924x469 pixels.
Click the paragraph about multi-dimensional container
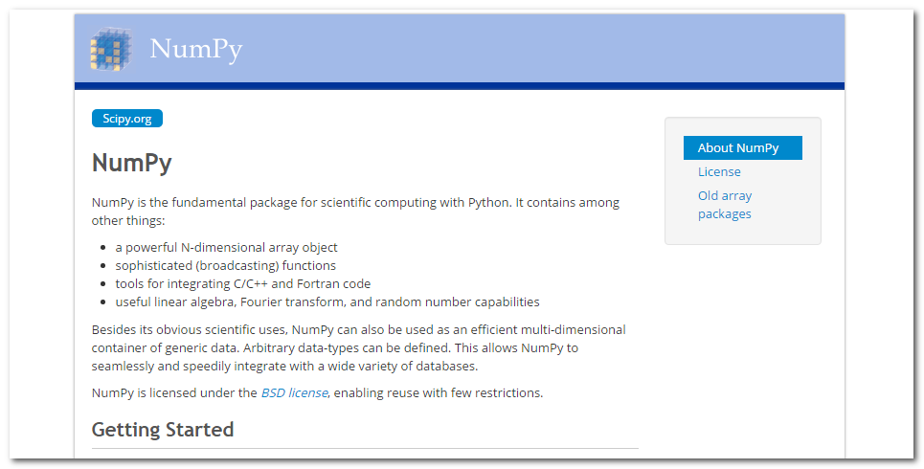pyautogui.click(x=358, y=347)
